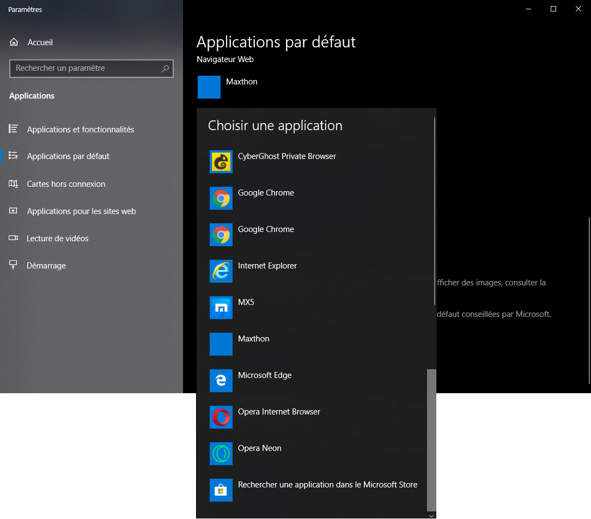Click the app list scrollbar thumb
Image resolution: width=591 pixels, height=519 pixels.
[431, 440]
